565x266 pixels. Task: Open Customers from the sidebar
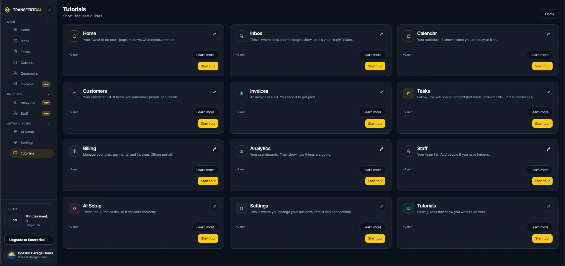click(x=29, y=74)
